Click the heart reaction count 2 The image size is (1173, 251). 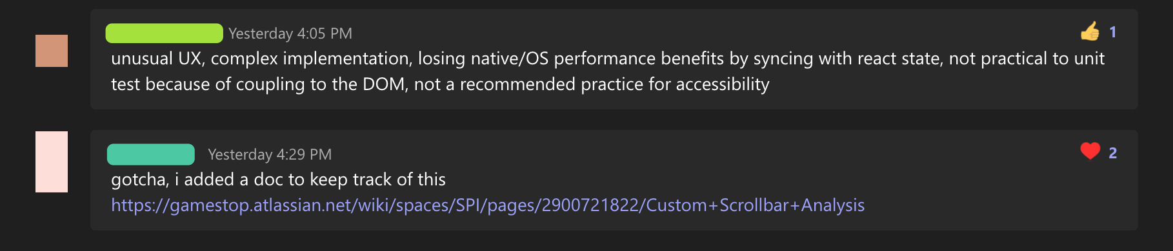(x=1113, y=153)
